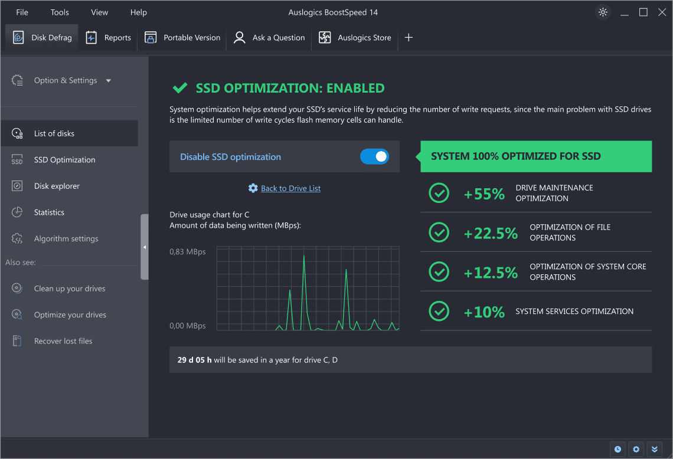The width and height of the screenshot is (673, 459).
Task: Disable SSD optimization with the toggle switch
Action: pos(374,156)
